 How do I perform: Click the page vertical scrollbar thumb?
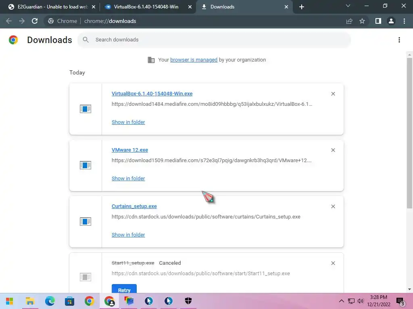409,133
